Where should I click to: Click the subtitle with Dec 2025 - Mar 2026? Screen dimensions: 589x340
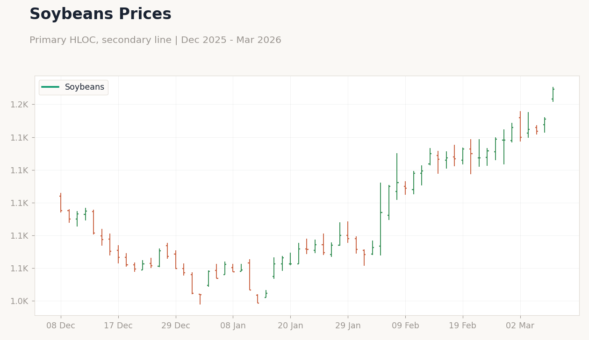point(155,40)
